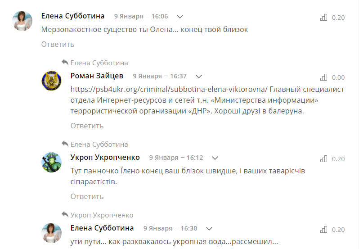This screenshot has width=359, height=249.
Task: Open Роман Зайцев's avatar
Action: point(51,81)
